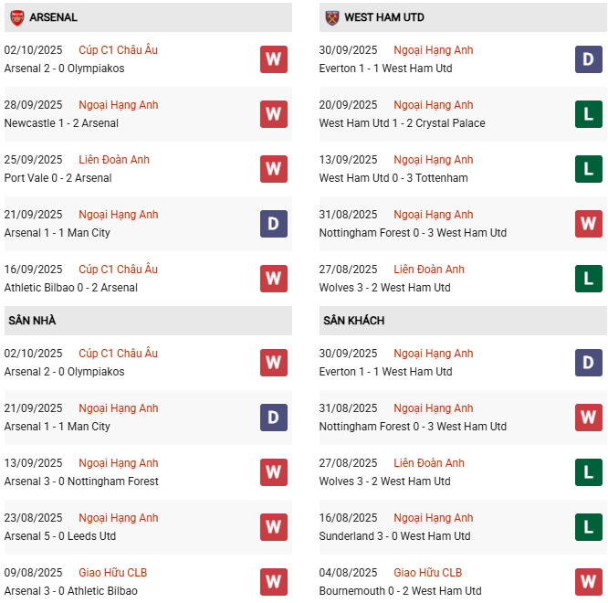Click the W badge for Bournemouth 0 - 2 West Ham
This screenshot has width=608, height=603.
588,582
